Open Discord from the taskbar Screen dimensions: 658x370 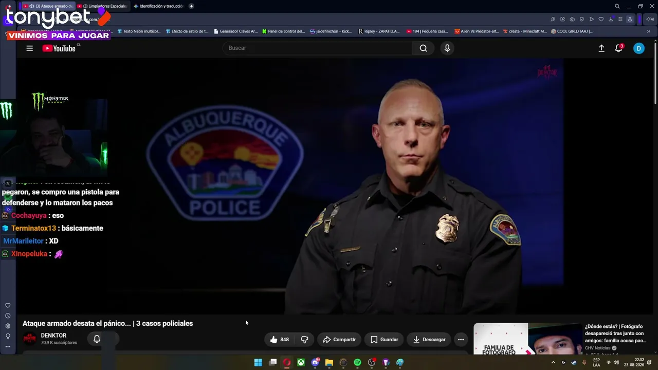315,362
